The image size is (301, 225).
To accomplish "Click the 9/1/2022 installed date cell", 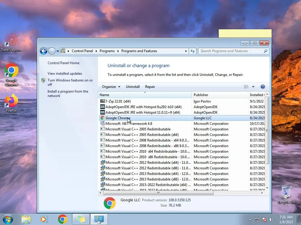I will click(x=257, y=101).
